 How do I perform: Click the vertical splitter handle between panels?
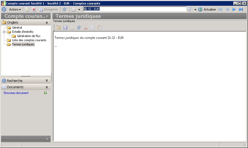52,77
